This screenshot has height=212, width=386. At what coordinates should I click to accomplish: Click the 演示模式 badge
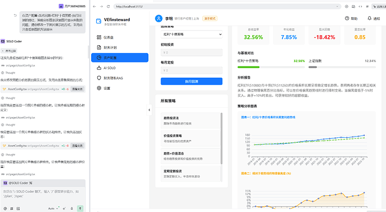tap(210, 18)
